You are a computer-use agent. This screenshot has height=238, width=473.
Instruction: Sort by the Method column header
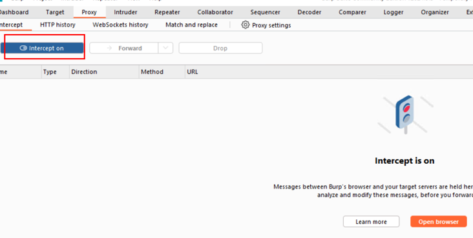[x=162, y=72]
